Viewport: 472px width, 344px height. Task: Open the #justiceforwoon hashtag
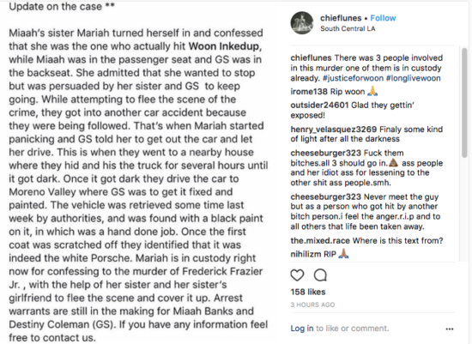click(353, 78)
